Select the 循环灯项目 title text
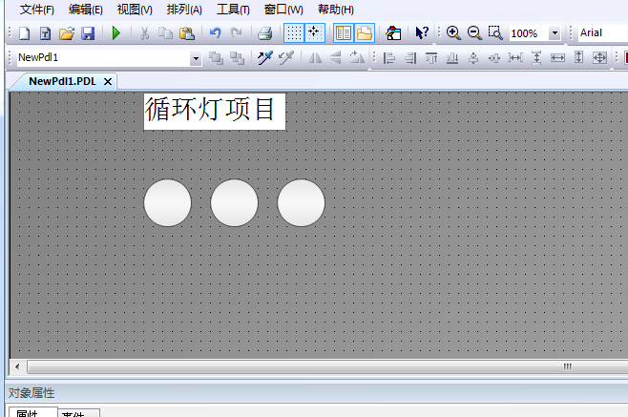Viewport: 628px width, 417px height. (x=215, y=111)
